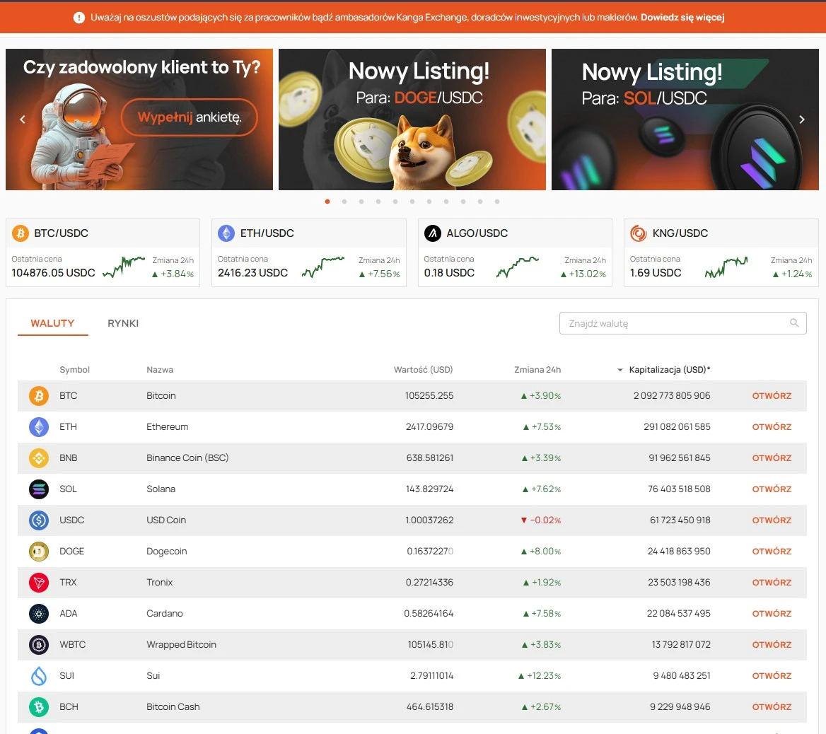Select the last carousel dot
This screenshot has height=734, width=826.
coord(497,202)
